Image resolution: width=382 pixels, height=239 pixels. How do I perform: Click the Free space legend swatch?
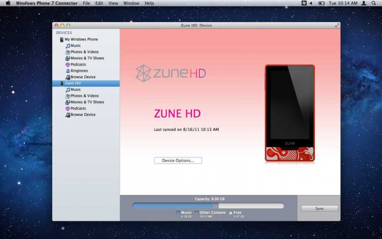(x=231, y=213)
